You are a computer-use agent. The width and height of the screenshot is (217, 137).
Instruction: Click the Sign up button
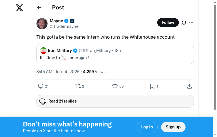pyautogui.click(x=173, y=127)
